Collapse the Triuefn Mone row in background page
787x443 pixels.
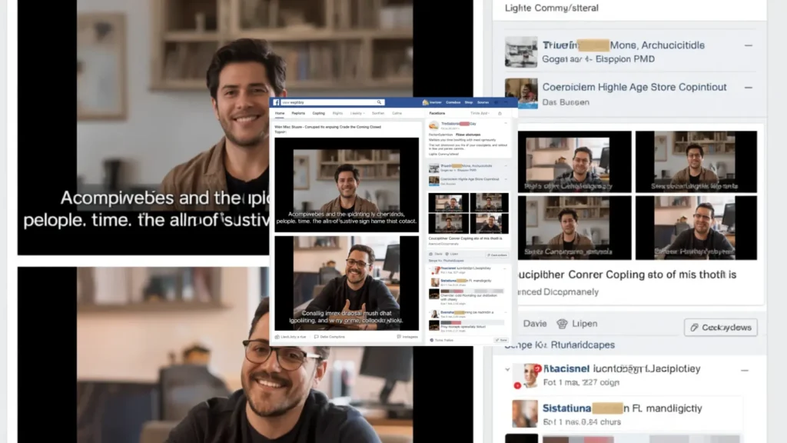[x=749, y=45]
